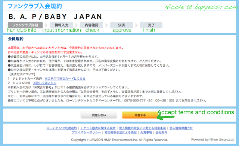This screenshot has width=239, height=146.
Task: Click the red line starting お申込後の変更
Action: click(45, 52)
